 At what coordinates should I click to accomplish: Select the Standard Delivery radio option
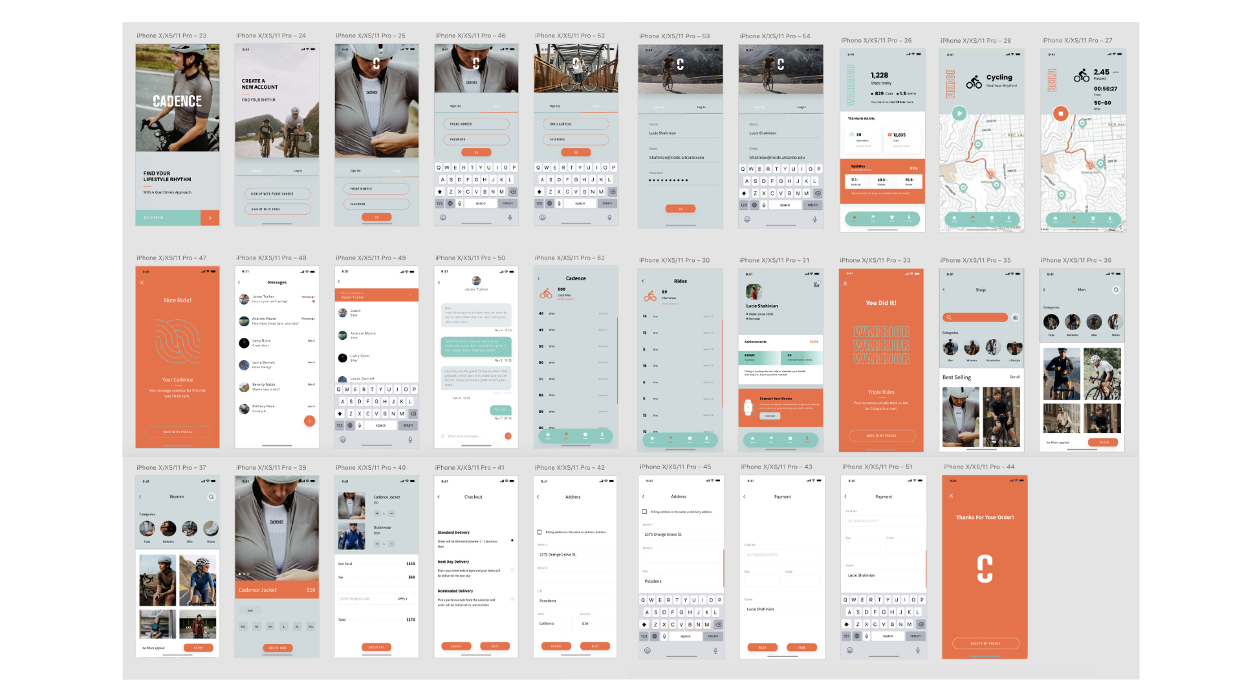[512, 540]
